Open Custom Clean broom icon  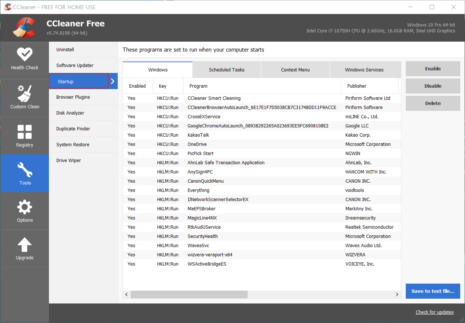[x=25, y=93]
